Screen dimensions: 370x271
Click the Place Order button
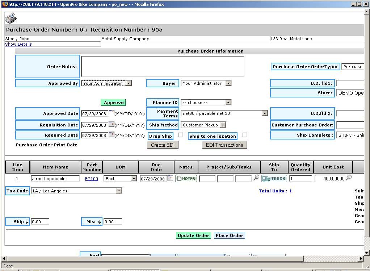coord(229,235)
